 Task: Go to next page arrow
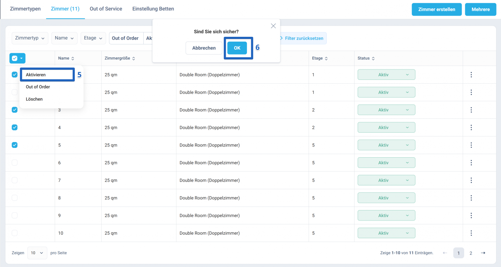483,253
